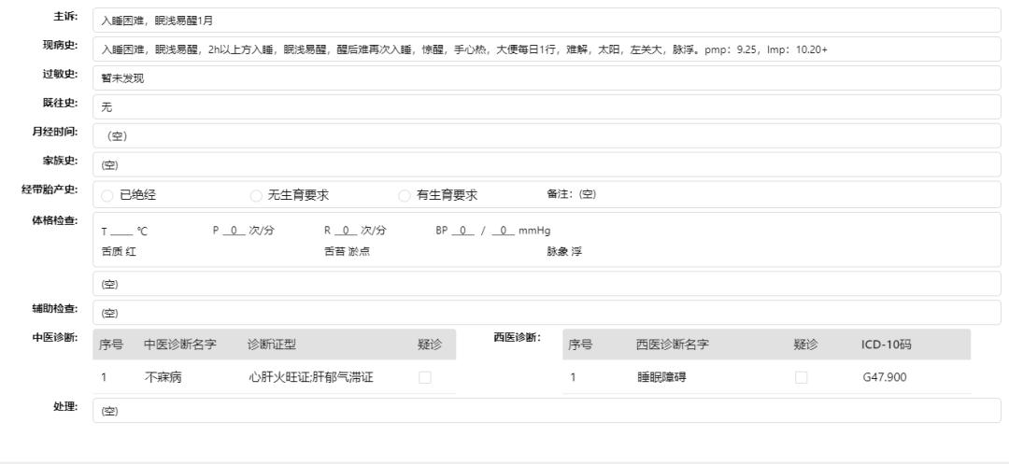1009x464 pixels.
Task: Click the T temperature blank
Action: coord(121,231)
